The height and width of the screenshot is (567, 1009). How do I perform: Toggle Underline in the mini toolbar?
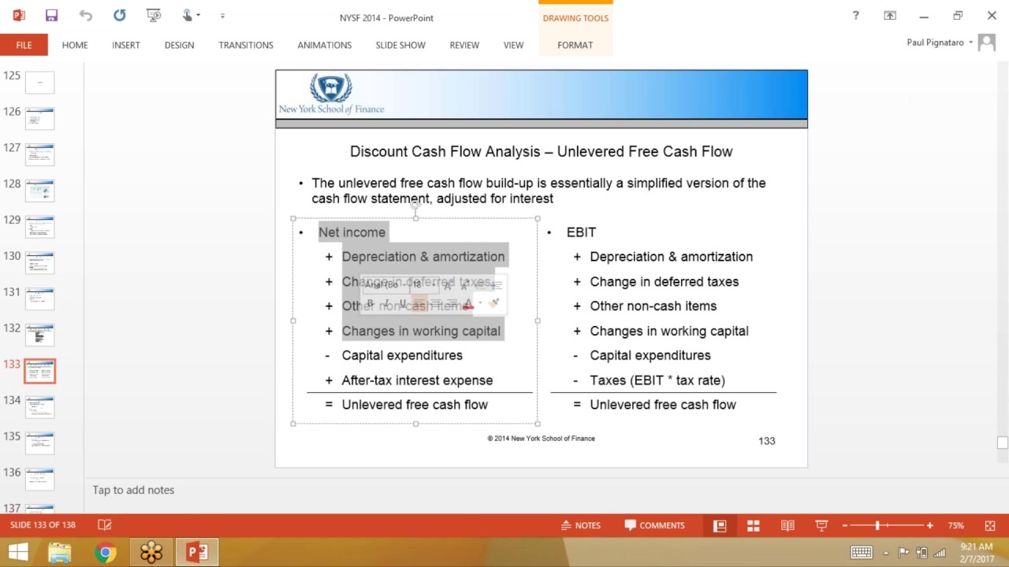[403, 304]
